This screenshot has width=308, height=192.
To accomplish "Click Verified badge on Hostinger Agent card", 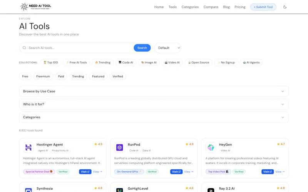I will point(63,172).
